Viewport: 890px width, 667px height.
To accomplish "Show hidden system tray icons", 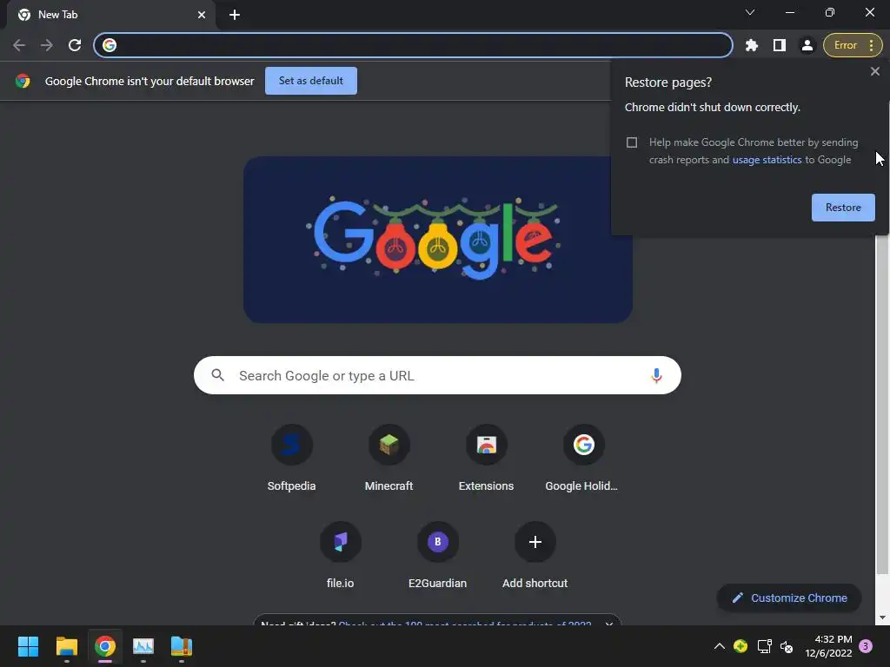I will tap(719, 646).
